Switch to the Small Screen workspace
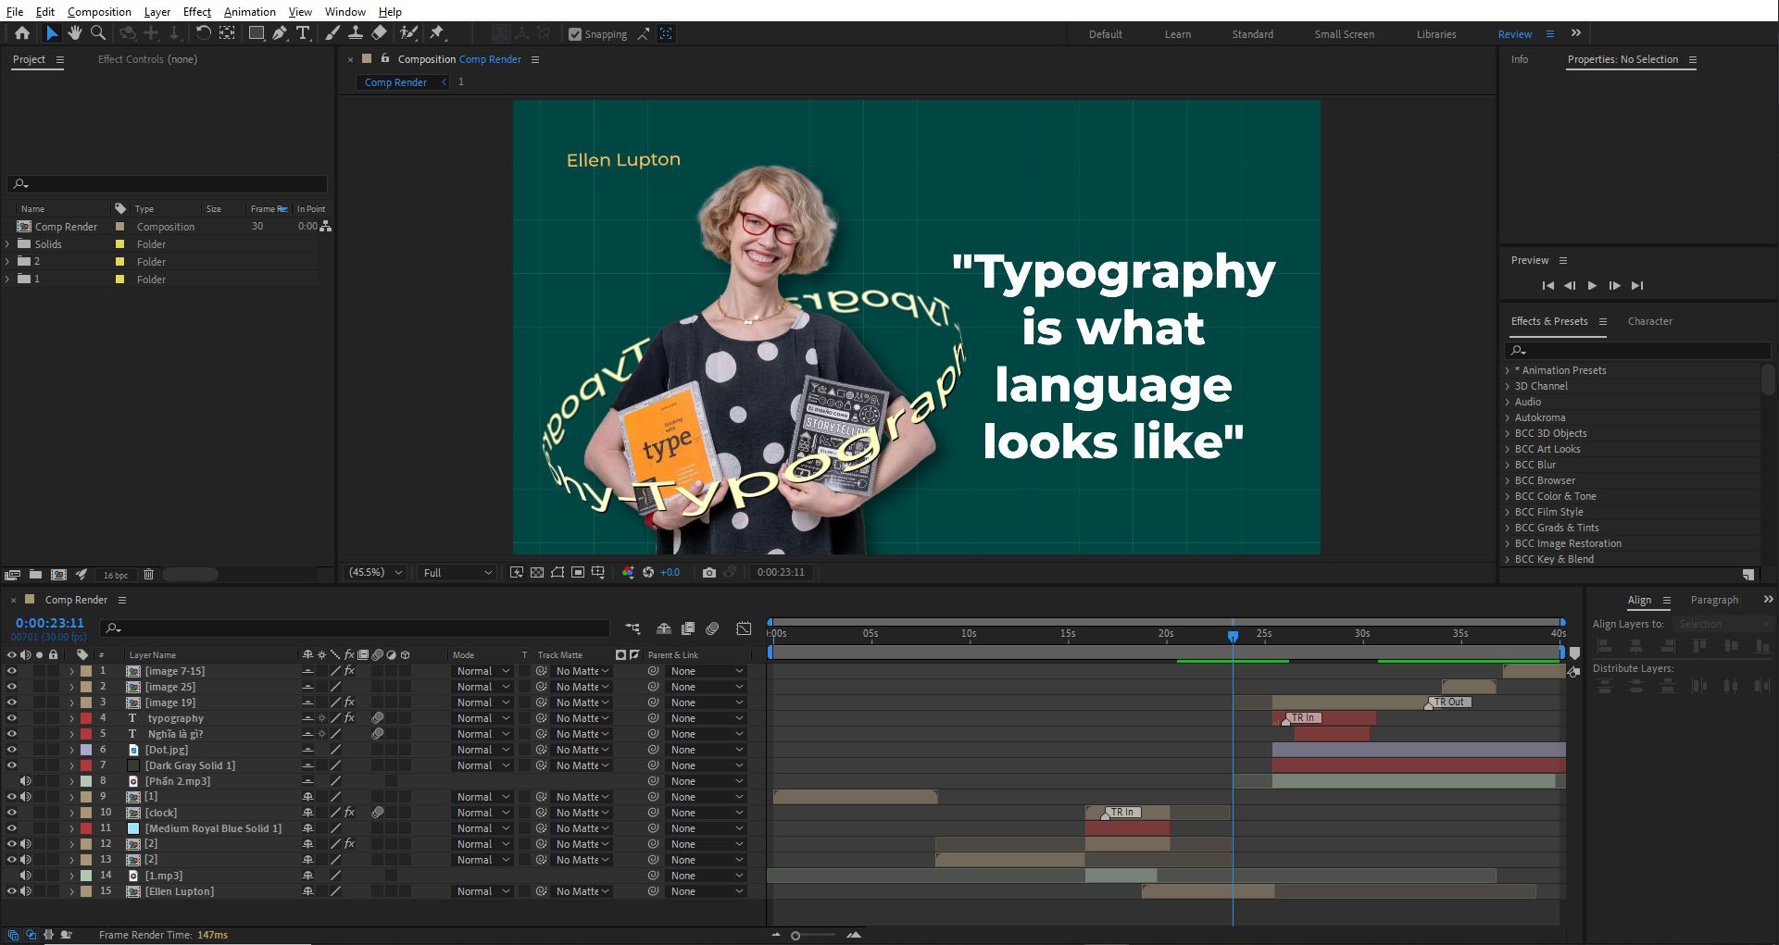This screenshot has width=1779, height=945. (1344, 34)
